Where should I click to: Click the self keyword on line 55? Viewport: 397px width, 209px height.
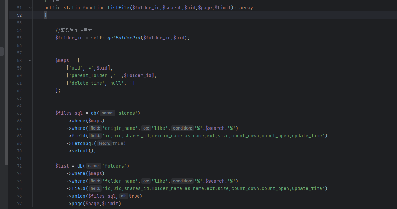(x=97, y=38)
